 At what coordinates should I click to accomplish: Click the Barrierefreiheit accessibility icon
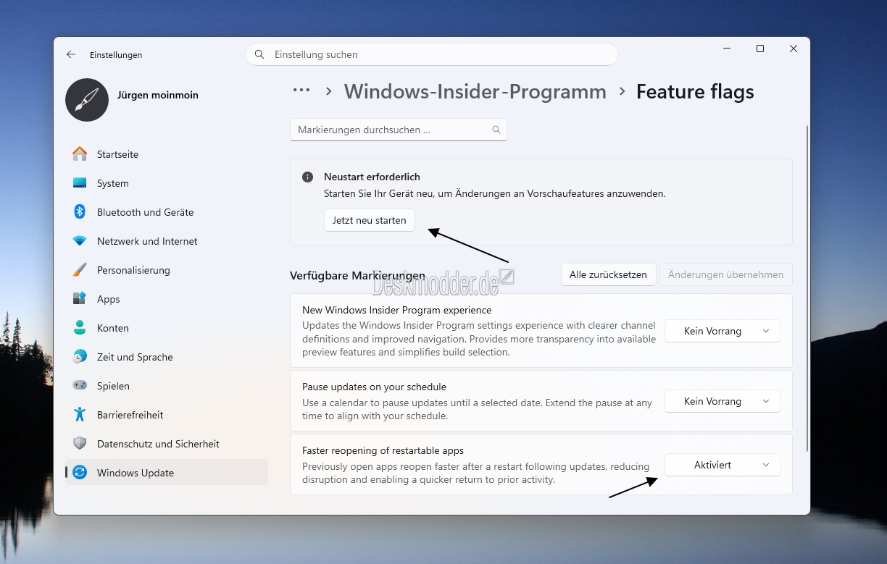pyautogui.click(x=80, y=415)
